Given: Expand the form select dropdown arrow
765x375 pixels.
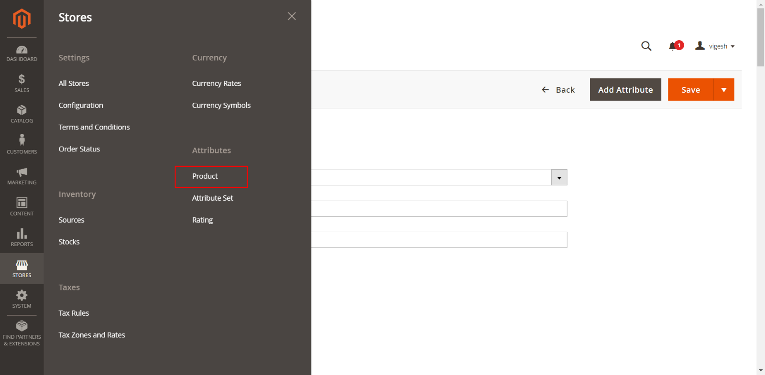Looking at the screenshot, I should coord(559,178).
